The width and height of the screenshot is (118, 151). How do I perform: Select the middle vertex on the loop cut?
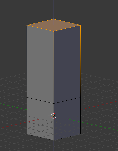click(54, 104)
